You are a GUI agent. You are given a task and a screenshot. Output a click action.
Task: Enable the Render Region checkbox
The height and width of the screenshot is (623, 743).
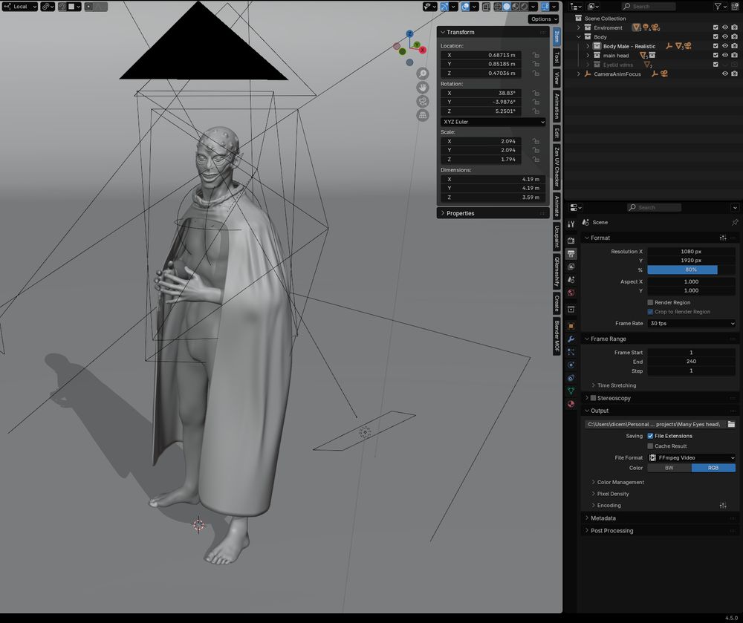click(x=650, y=302)
